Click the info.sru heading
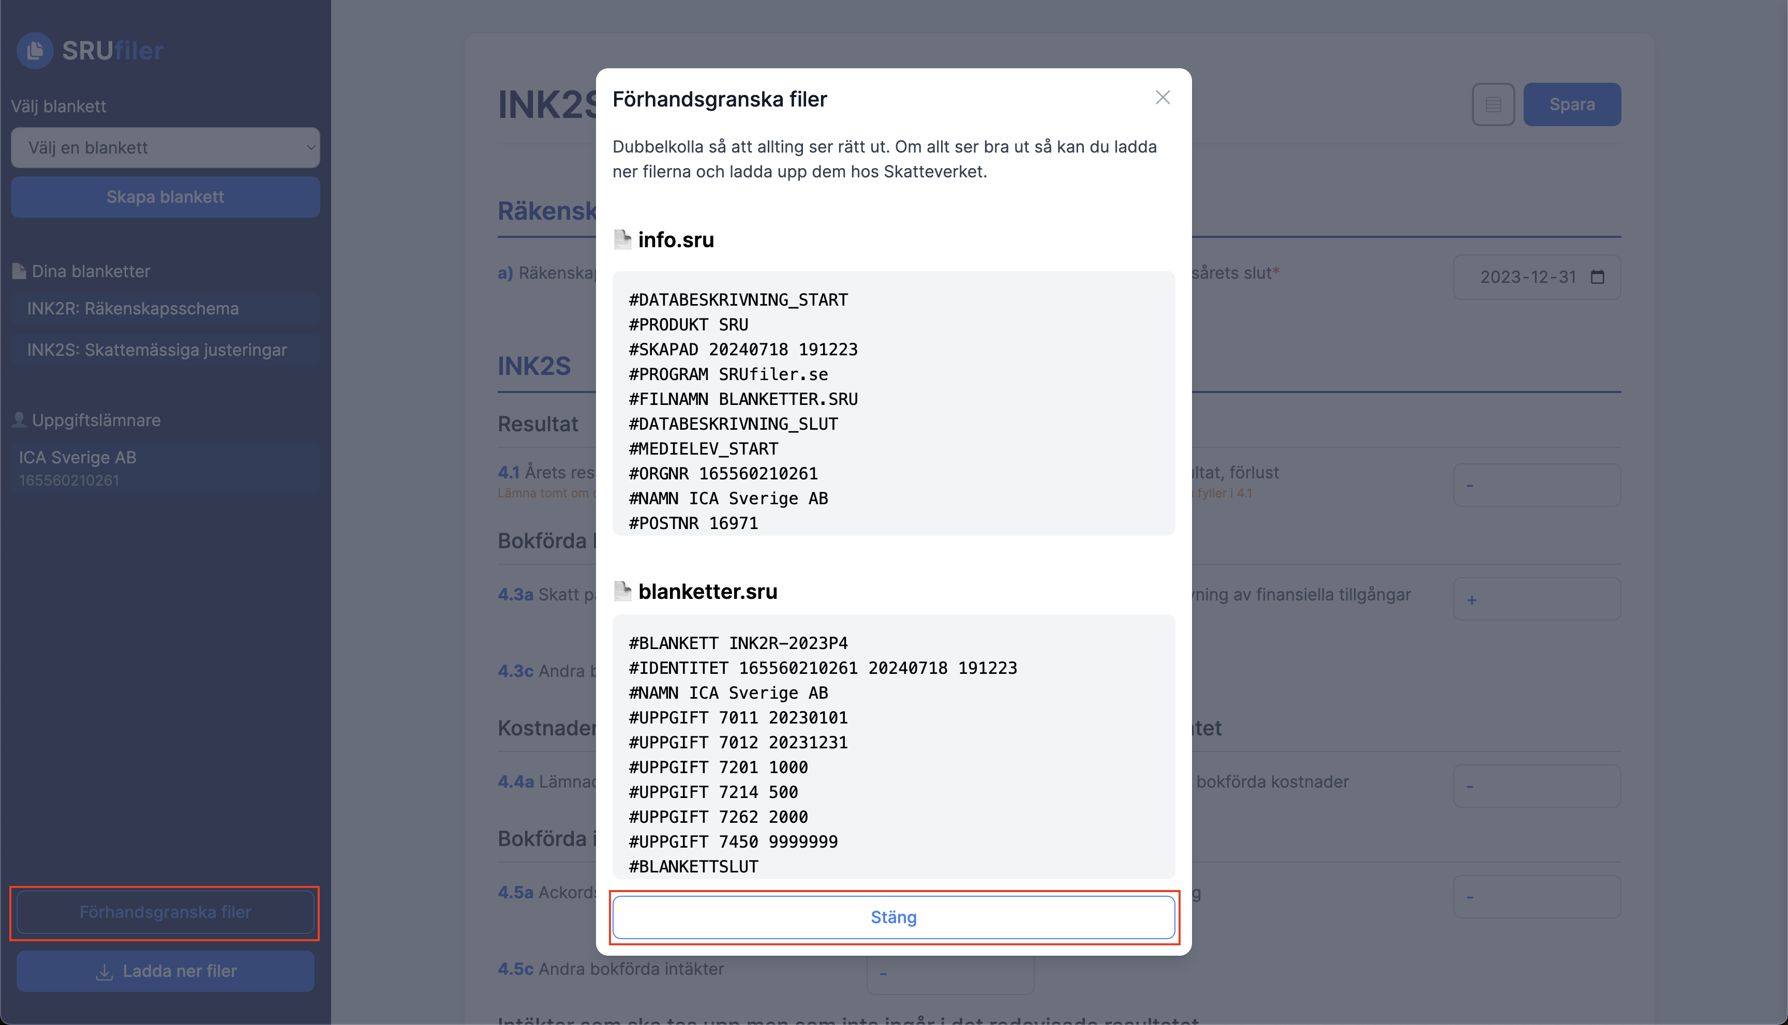Image resolution: width=1788 pixels, height=1025 pixels. pos(675,240)
